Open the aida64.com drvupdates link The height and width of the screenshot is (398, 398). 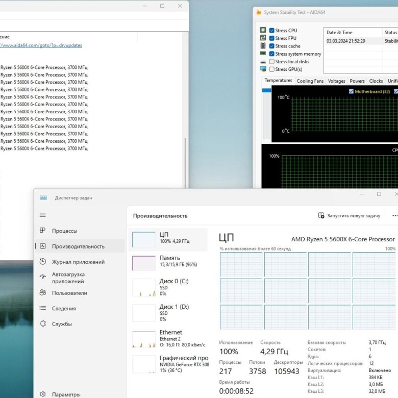tap(41, 45)
